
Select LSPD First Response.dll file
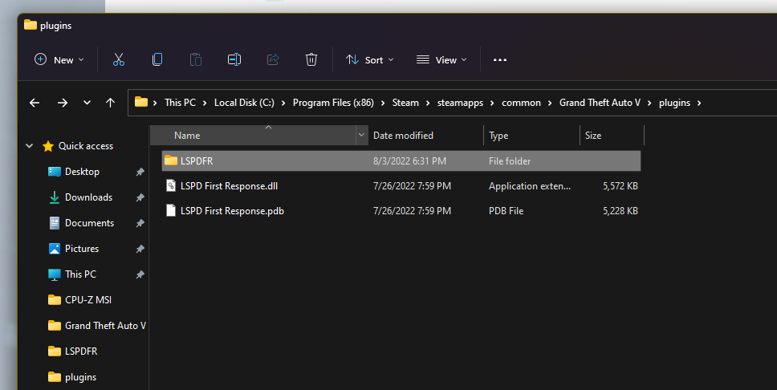tap(229, 186)
